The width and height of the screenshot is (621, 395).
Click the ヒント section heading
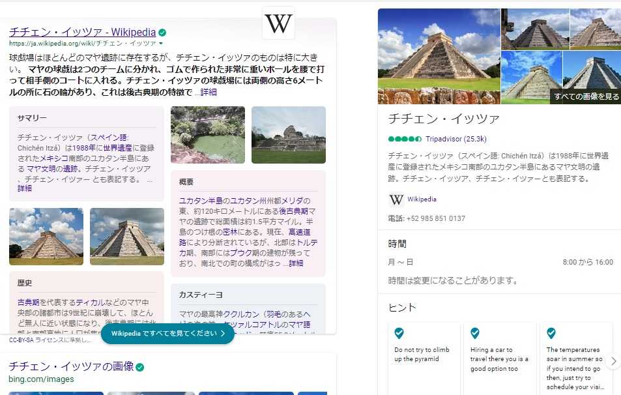(x=403, y=308)
